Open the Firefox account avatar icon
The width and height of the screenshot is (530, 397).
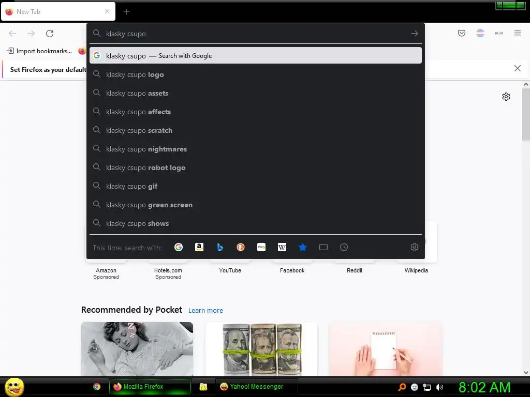480,33
